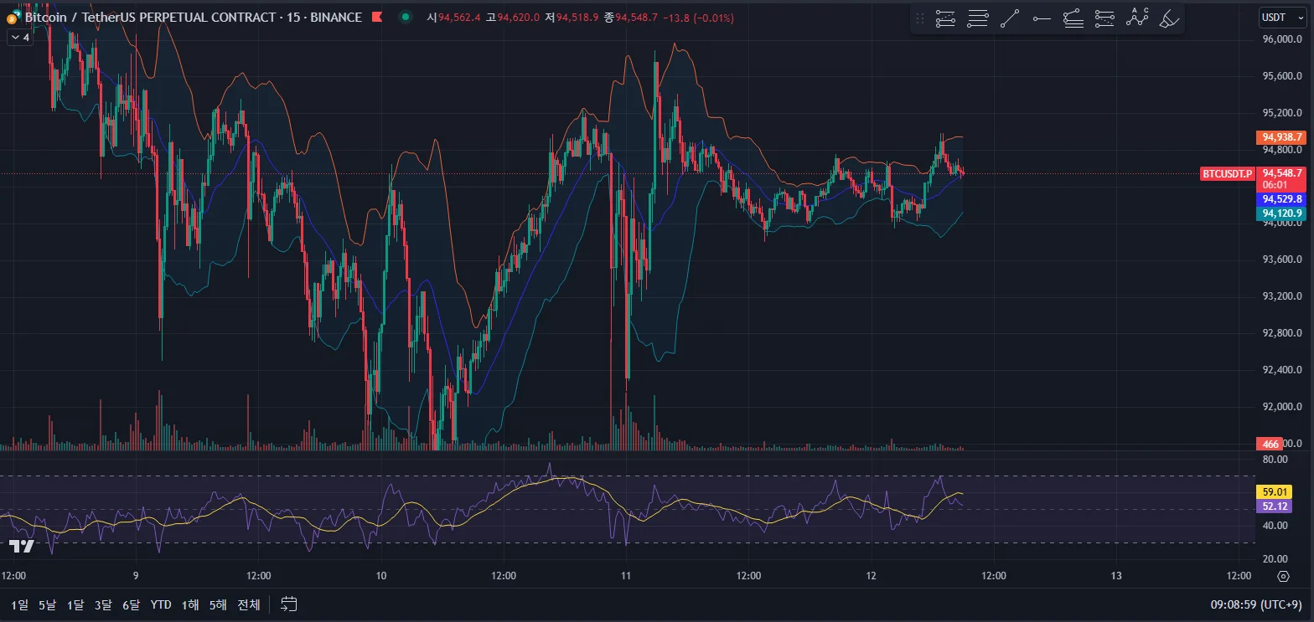
Task: Select the Fib retracement drawing tool
Action: (945, 18)
